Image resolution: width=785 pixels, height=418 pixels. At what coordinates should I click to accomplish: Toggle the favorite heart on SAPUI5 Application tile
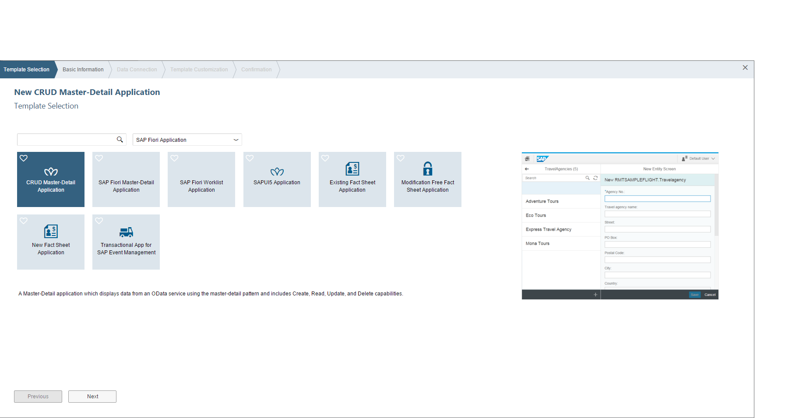(250, 158)
